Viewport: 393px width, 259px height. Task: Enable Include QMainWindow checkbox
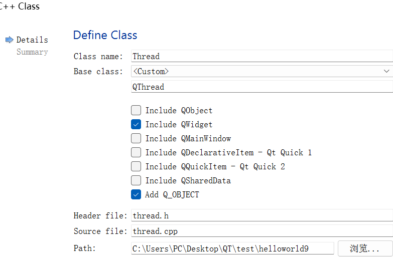[136, 138]
